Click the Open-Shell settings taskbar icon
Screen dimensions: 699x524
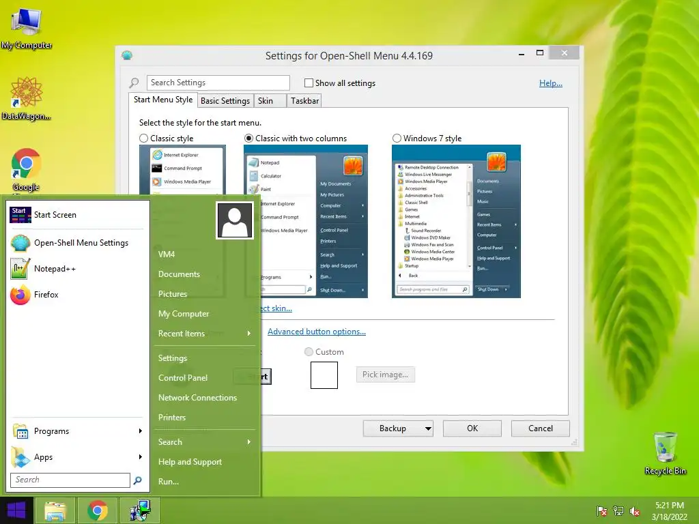(140, 510)
